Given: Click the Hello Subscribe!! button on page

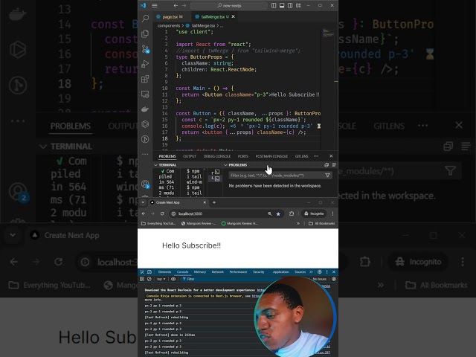Looking at the screenshot, I should pos(192,245).
